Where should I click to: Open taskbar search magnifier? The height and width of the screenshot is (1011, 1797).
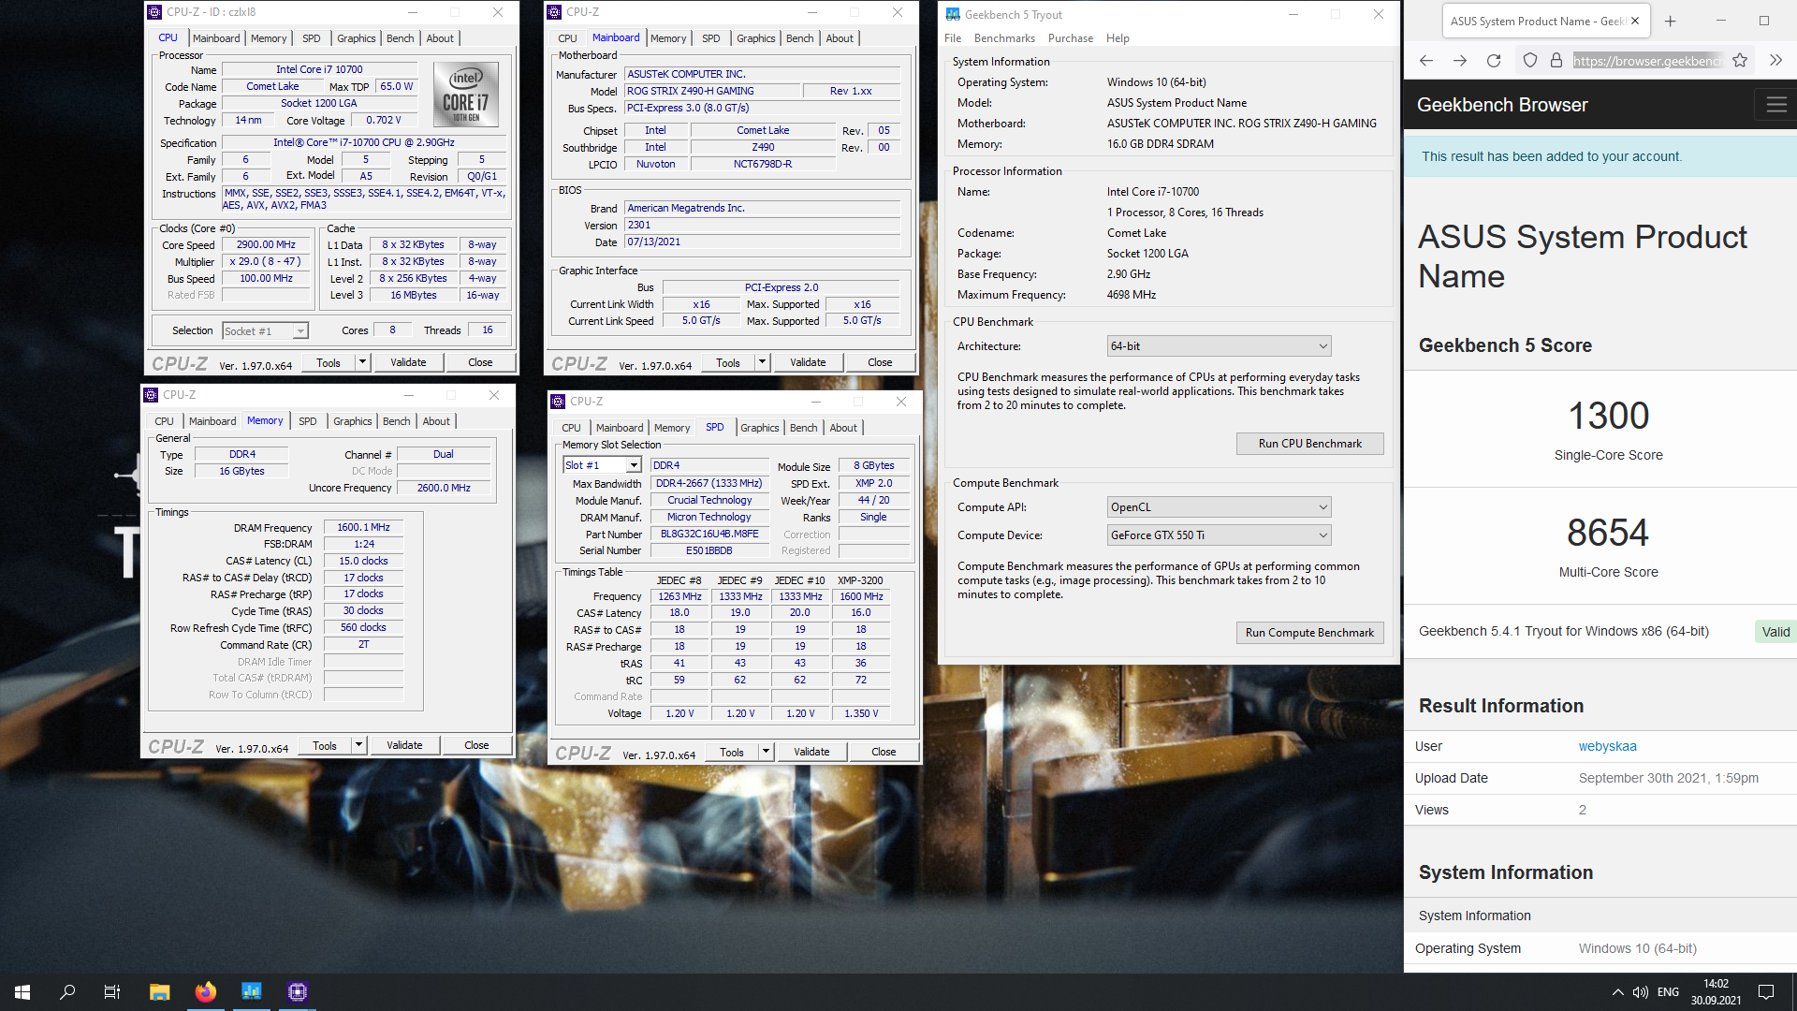pyautogui.click(x=67, y=992)
